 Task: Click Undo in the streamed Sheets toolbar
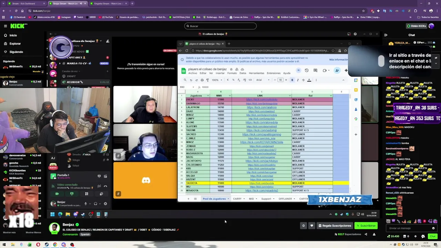pyautogui.click(x=191, y=80)
